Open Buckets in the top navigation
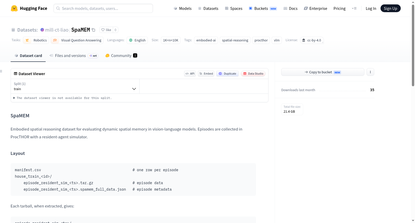 (x=263, y=8)
